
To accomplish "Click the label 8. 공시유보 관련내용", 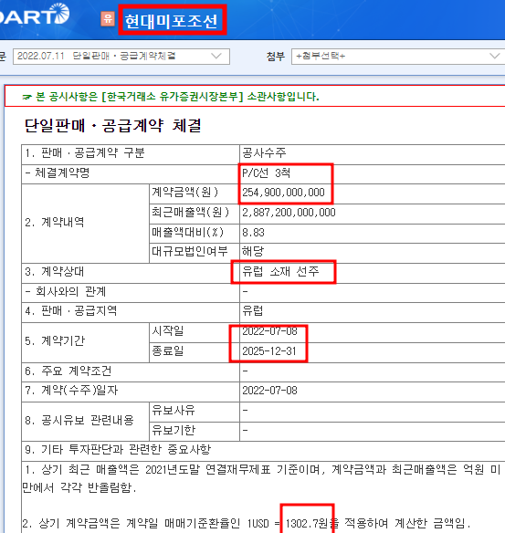I will click(79, 421).
